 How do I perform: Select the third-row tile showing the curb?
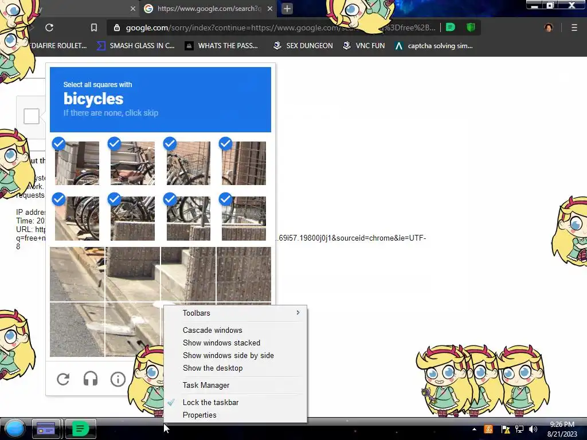point(77,274)
